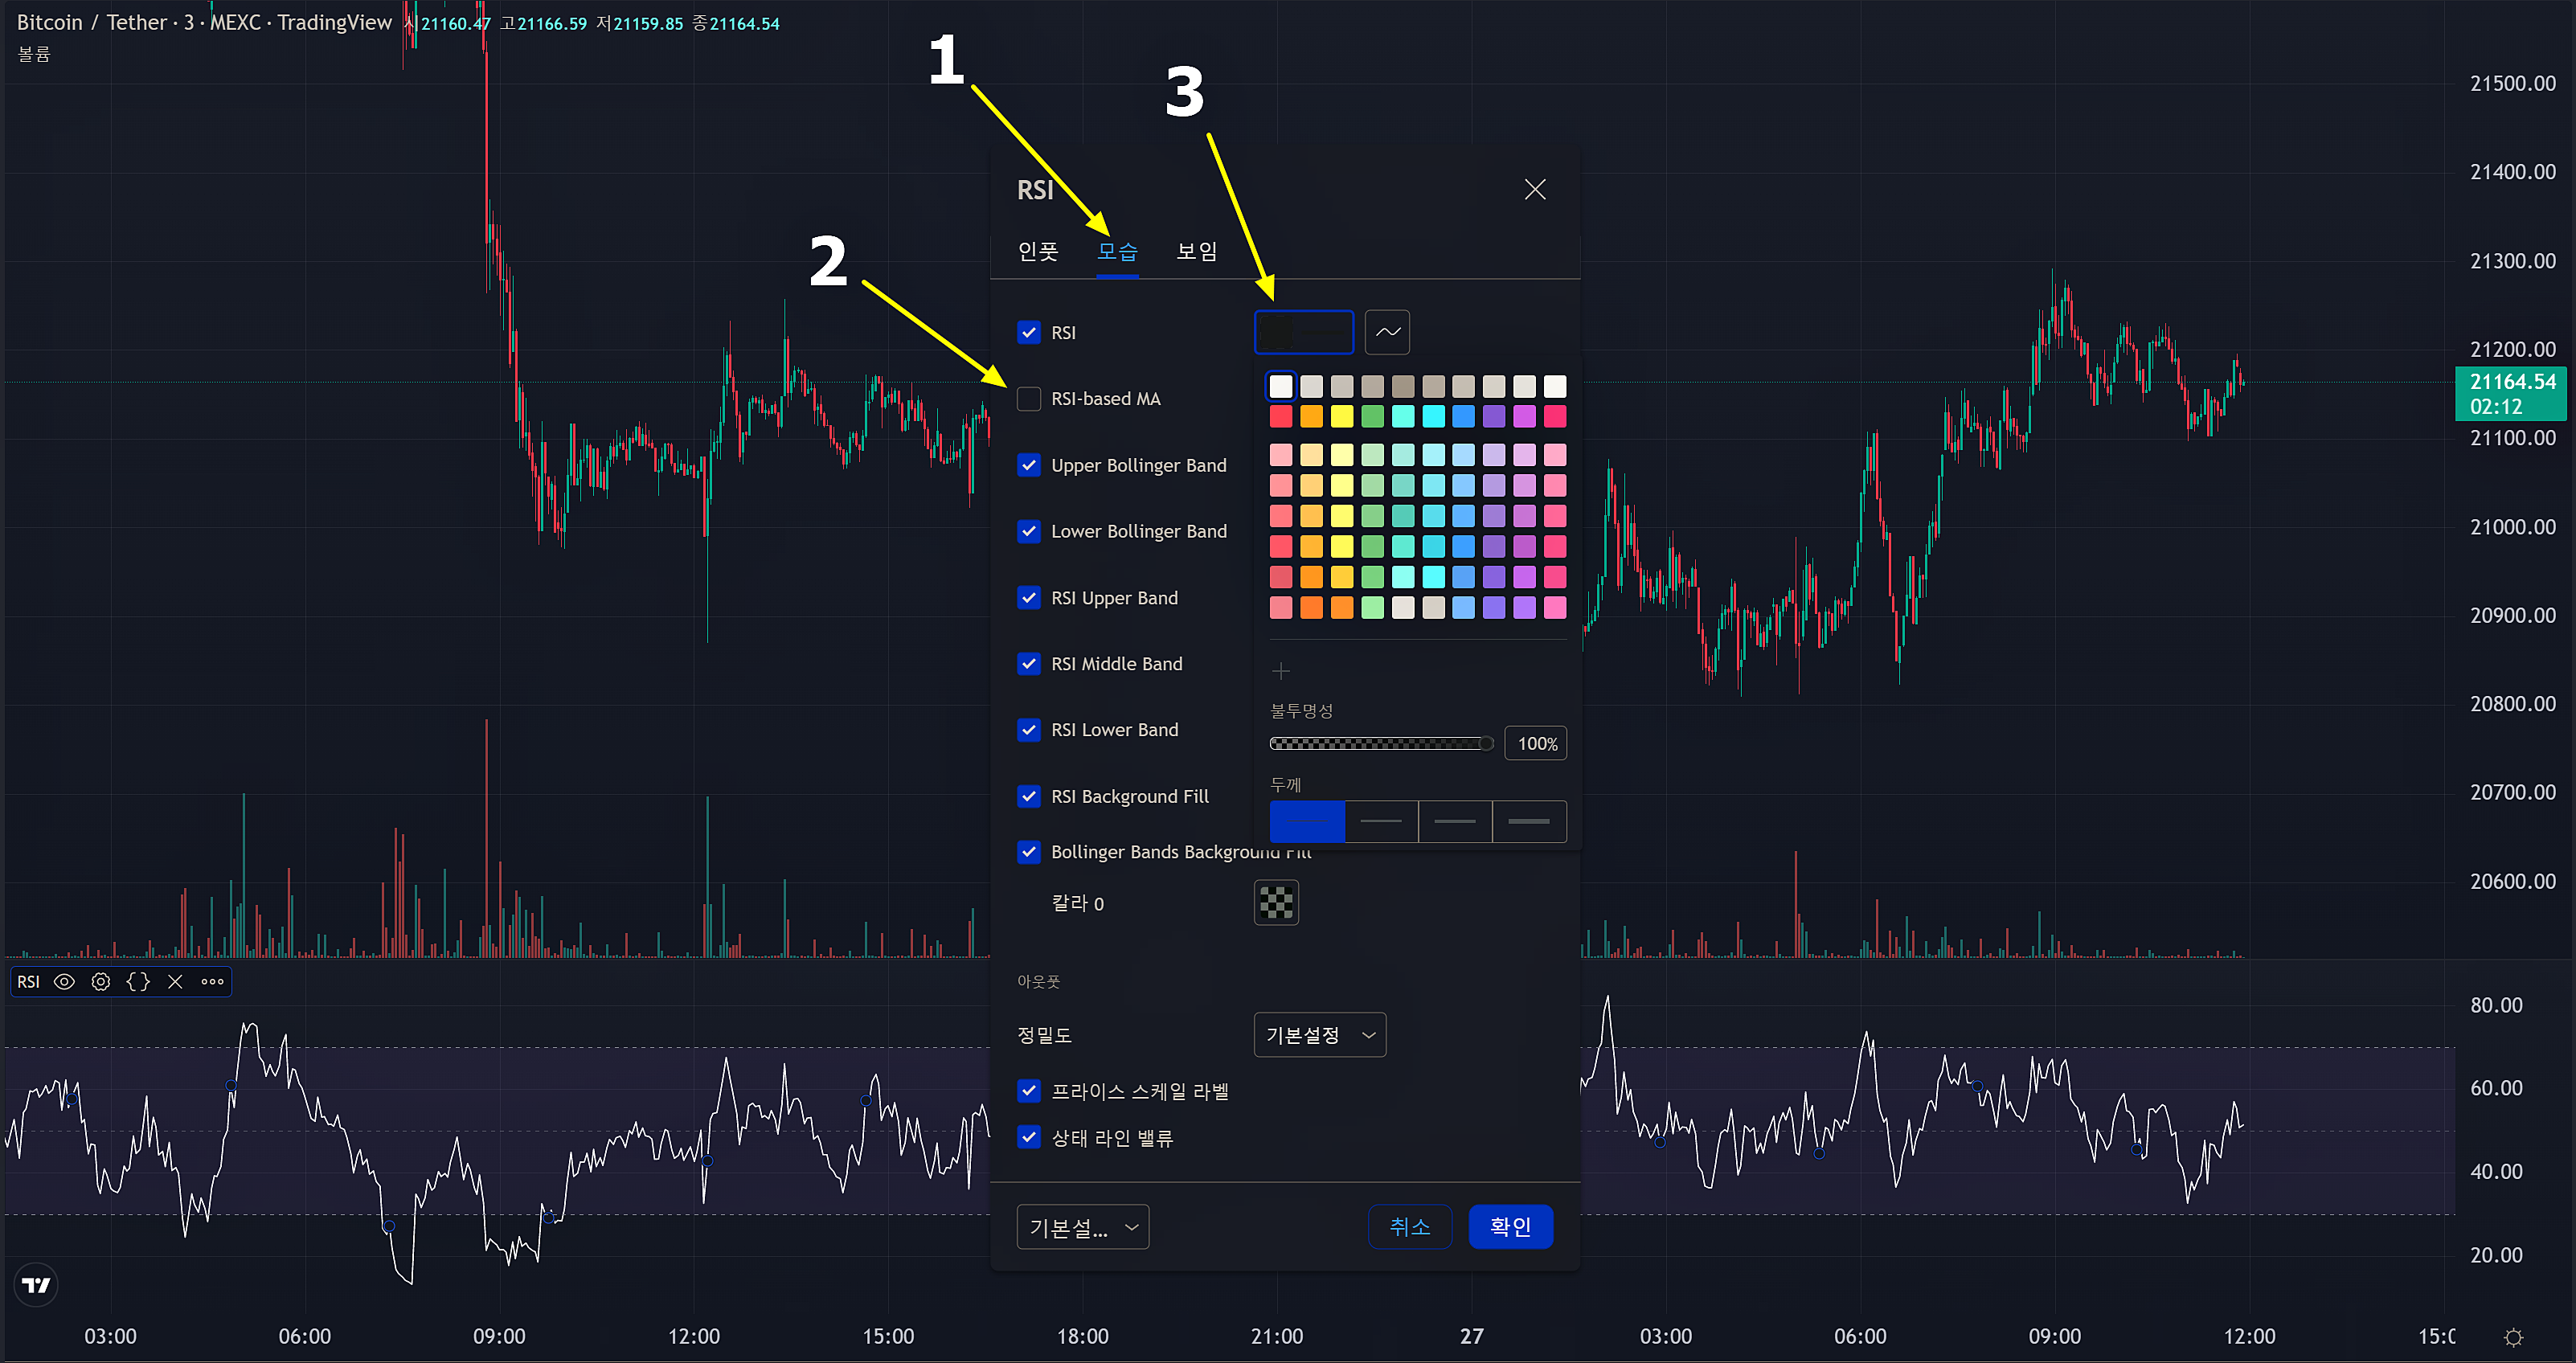Image resolution: width=2576 pixels, height=1363 pixels.
Task: Click the 12:00 time label at axis far right
Action: point(2249,1337)
